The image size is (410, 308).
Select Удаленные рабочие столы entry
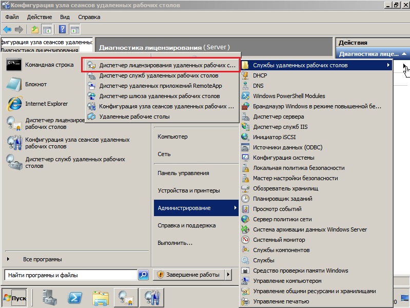[x=162, y=117]
